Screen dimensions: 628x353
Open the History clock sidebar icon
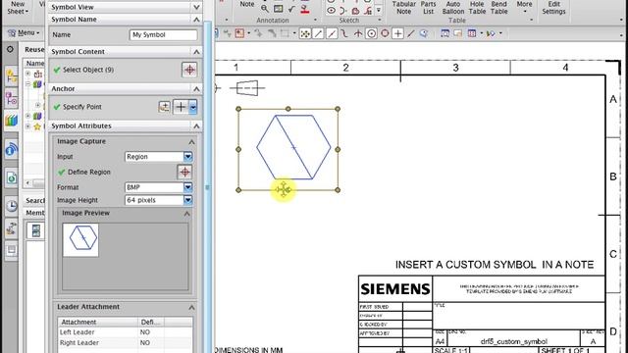coord(12,206)
